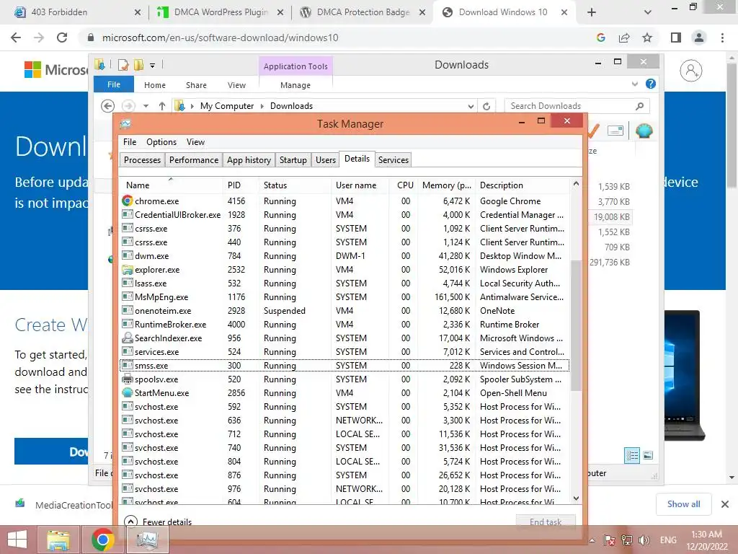Click the volume speaker tray icon
The width and height of the screenshot is (738, 554).
click(644, 540)
